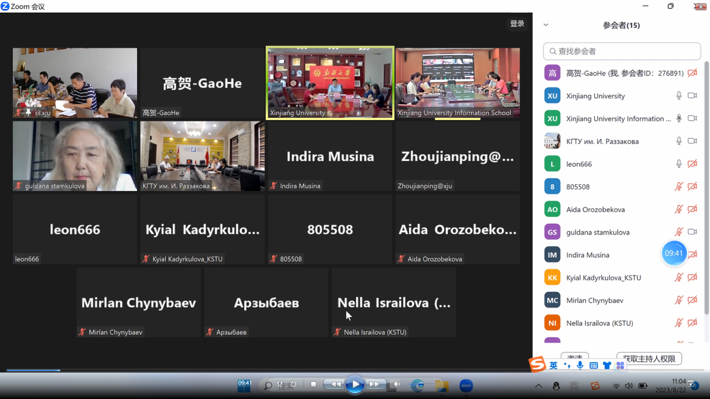Screen dimensions: 710x399
Task: Click the magnifier icon in participant search
Action: (553, 51)
